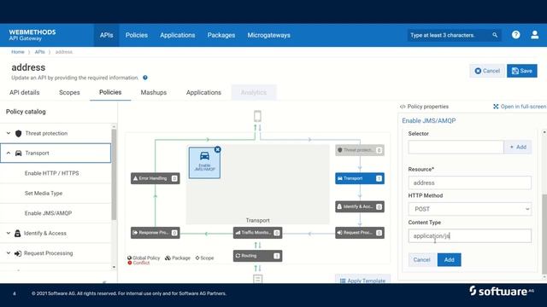Switch to the Policies tab
This screenshot has width=547, height=307.
(110, 92)
